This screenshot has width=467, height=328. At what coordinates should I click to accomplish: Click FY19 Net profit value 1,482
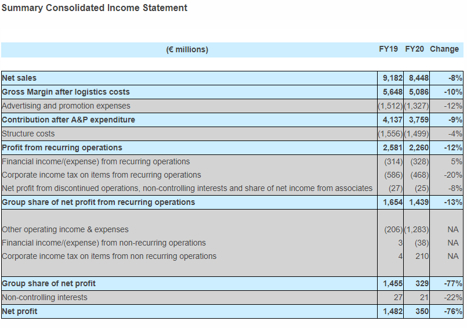coord(393,311)
